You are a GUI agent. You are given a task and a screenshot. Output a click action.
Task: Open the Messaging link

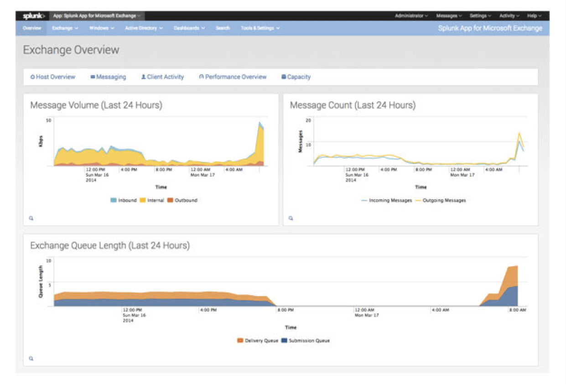pos(108,77)
